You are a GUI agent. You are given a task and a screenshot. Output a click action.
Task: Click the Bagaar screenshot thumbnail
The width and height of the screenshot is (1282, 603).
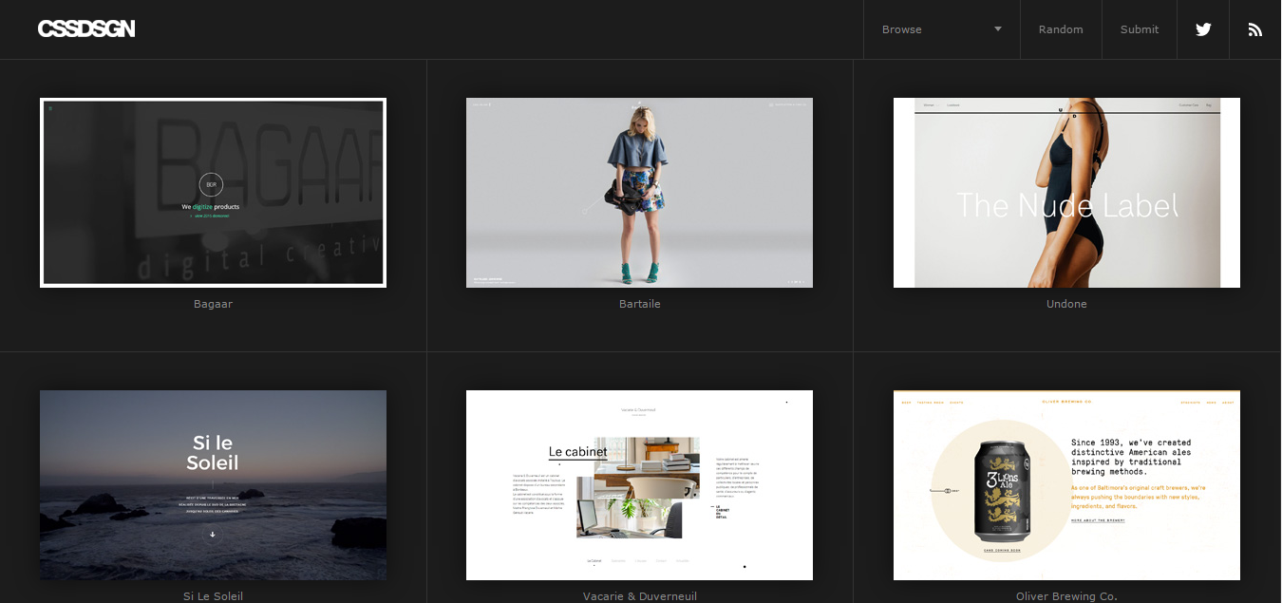coord(213,192)
